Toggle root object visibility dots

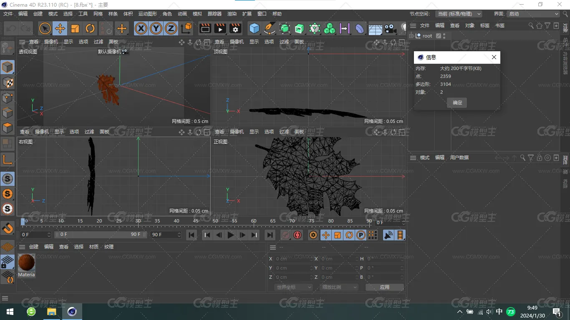pyautogui.click(x=444, y=36)
